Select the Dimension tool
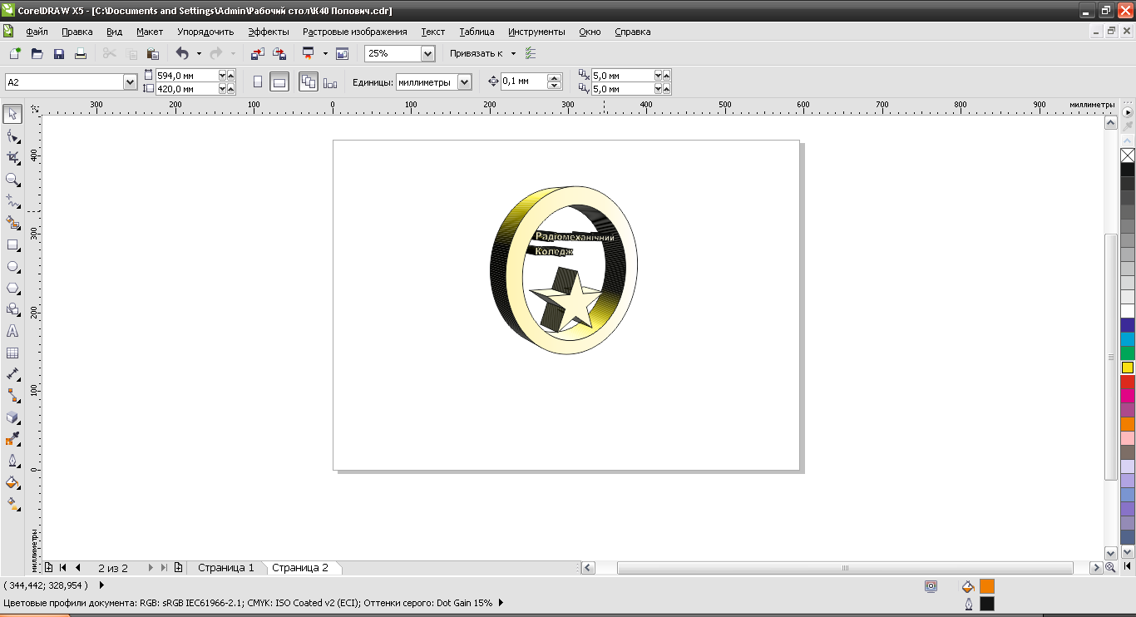This screenshot has width=1136, height=617. tap(12, 374)
